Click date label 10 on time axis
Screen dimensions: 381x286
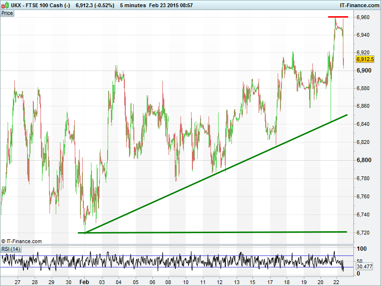pos(186,282)
